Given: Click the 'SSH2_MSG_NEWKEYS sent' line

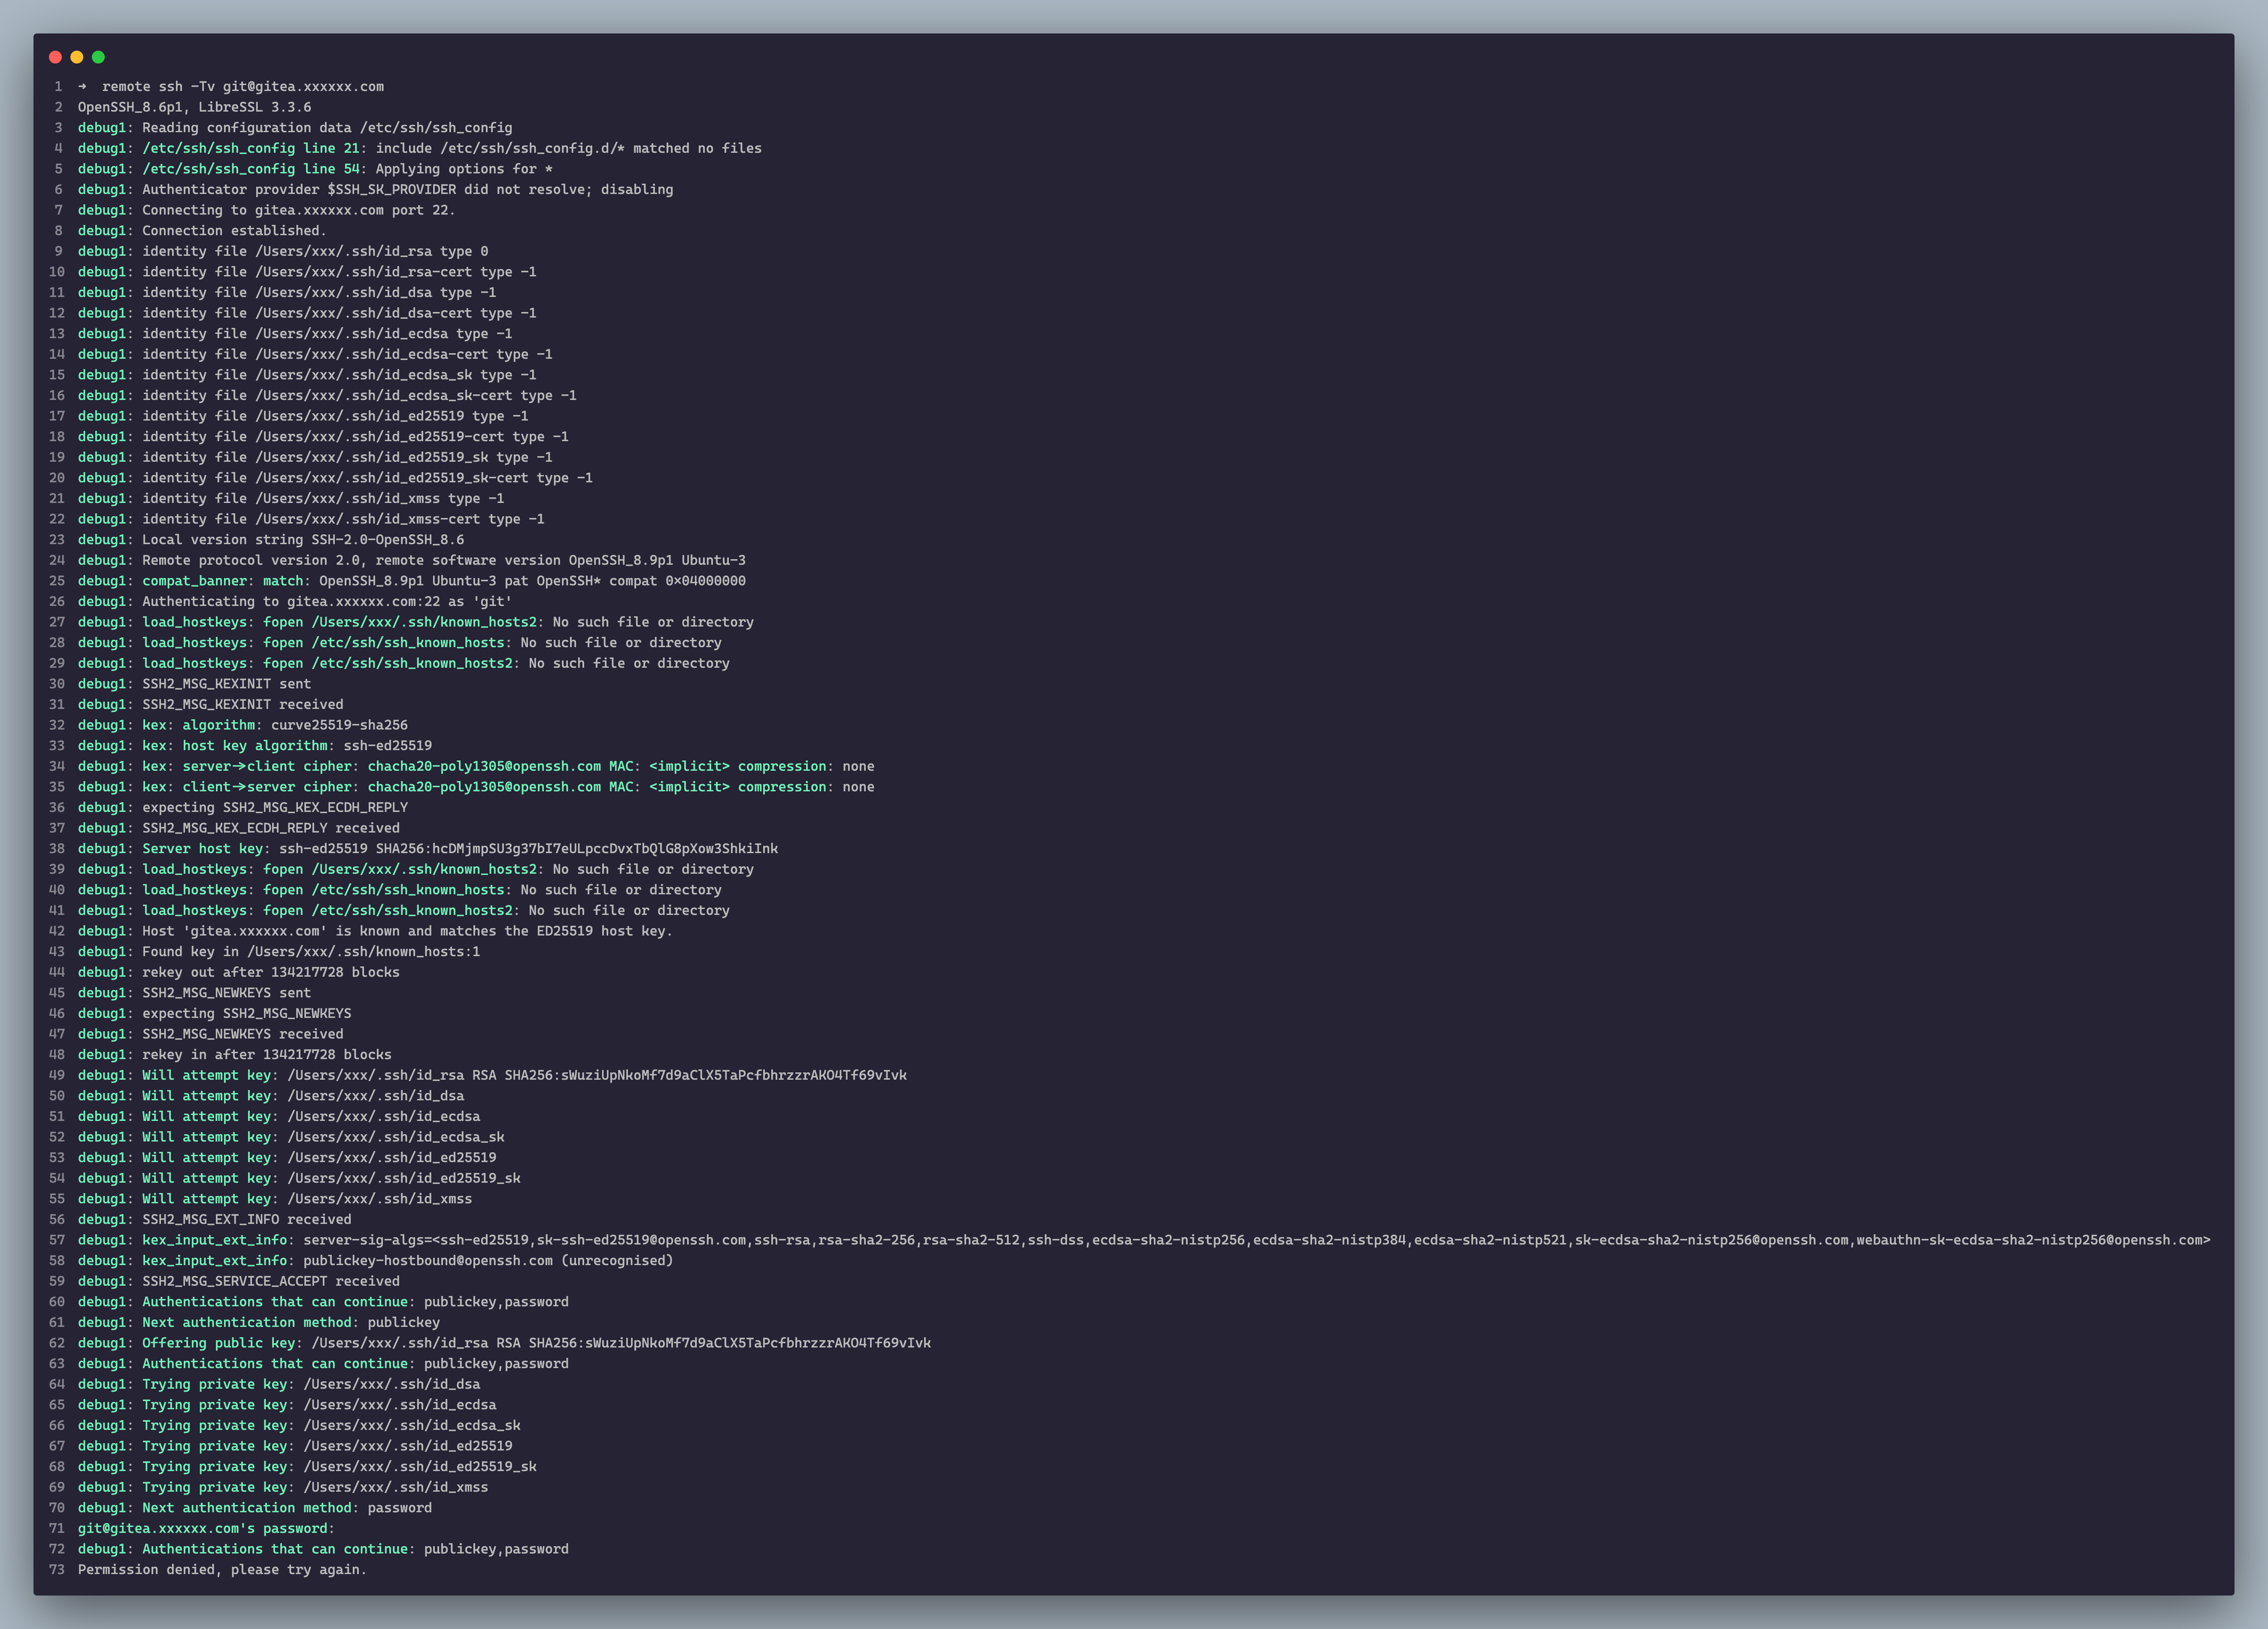Looking at the screenshot, I should click(x=194, y=993).
